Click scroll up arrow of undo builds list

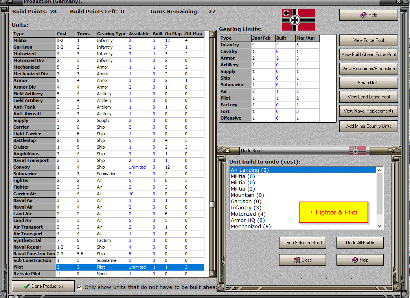pos(380,170)
